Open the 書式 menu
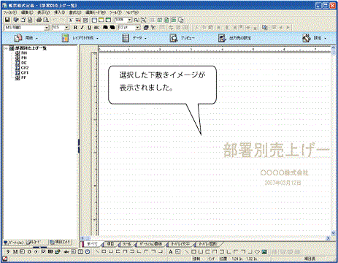The width and height of the screenshot is (338, 263). (x=75, y=12)
